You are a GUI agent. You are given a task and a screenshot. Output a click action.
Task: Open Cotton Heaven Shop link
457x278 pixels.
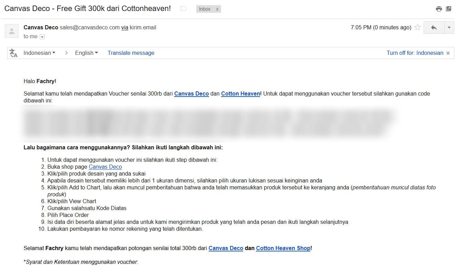point(283,248)
